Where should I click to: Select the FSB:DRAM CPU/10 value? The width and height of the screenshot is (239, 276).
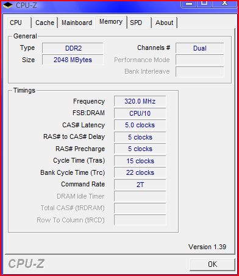point(140,113)
